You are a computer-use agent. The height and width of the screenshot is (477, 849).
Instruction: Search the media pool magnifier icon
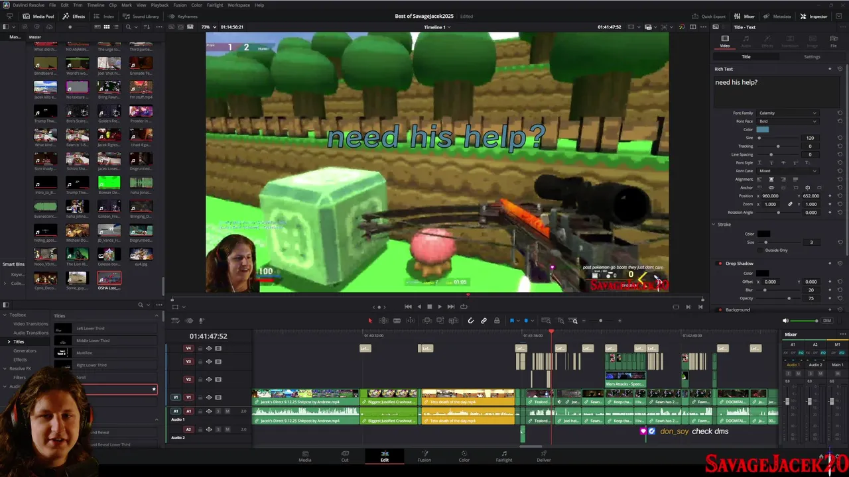coord(128,27)
